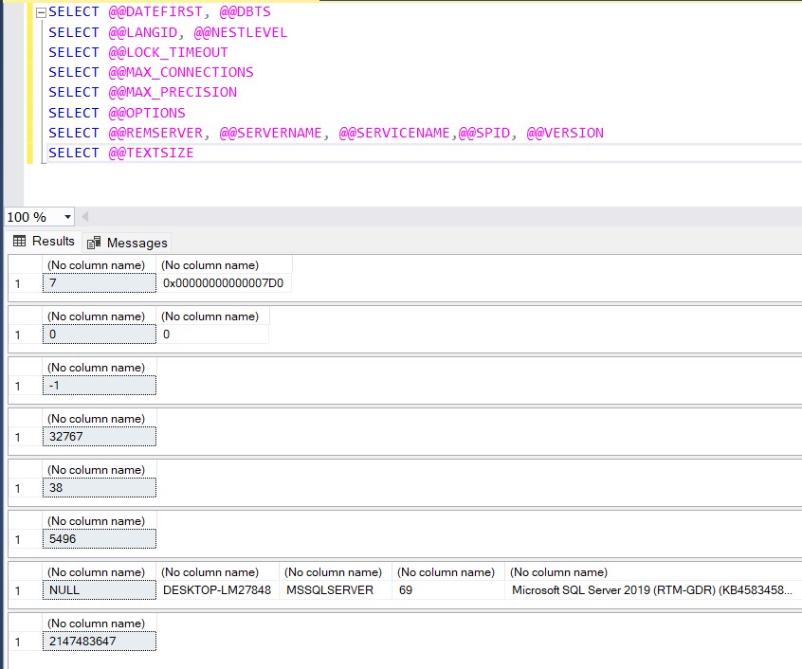The width and height of the screenshot is (802, 669).
Task: Click column header above value 69
Action: point(448,572)
